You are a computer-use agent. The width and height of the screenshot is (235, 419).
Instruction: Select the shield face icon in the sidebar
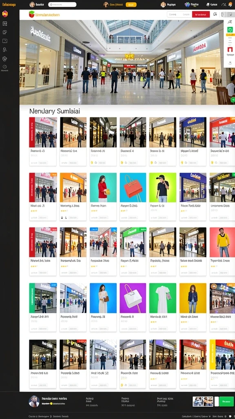tap(5, 59)
